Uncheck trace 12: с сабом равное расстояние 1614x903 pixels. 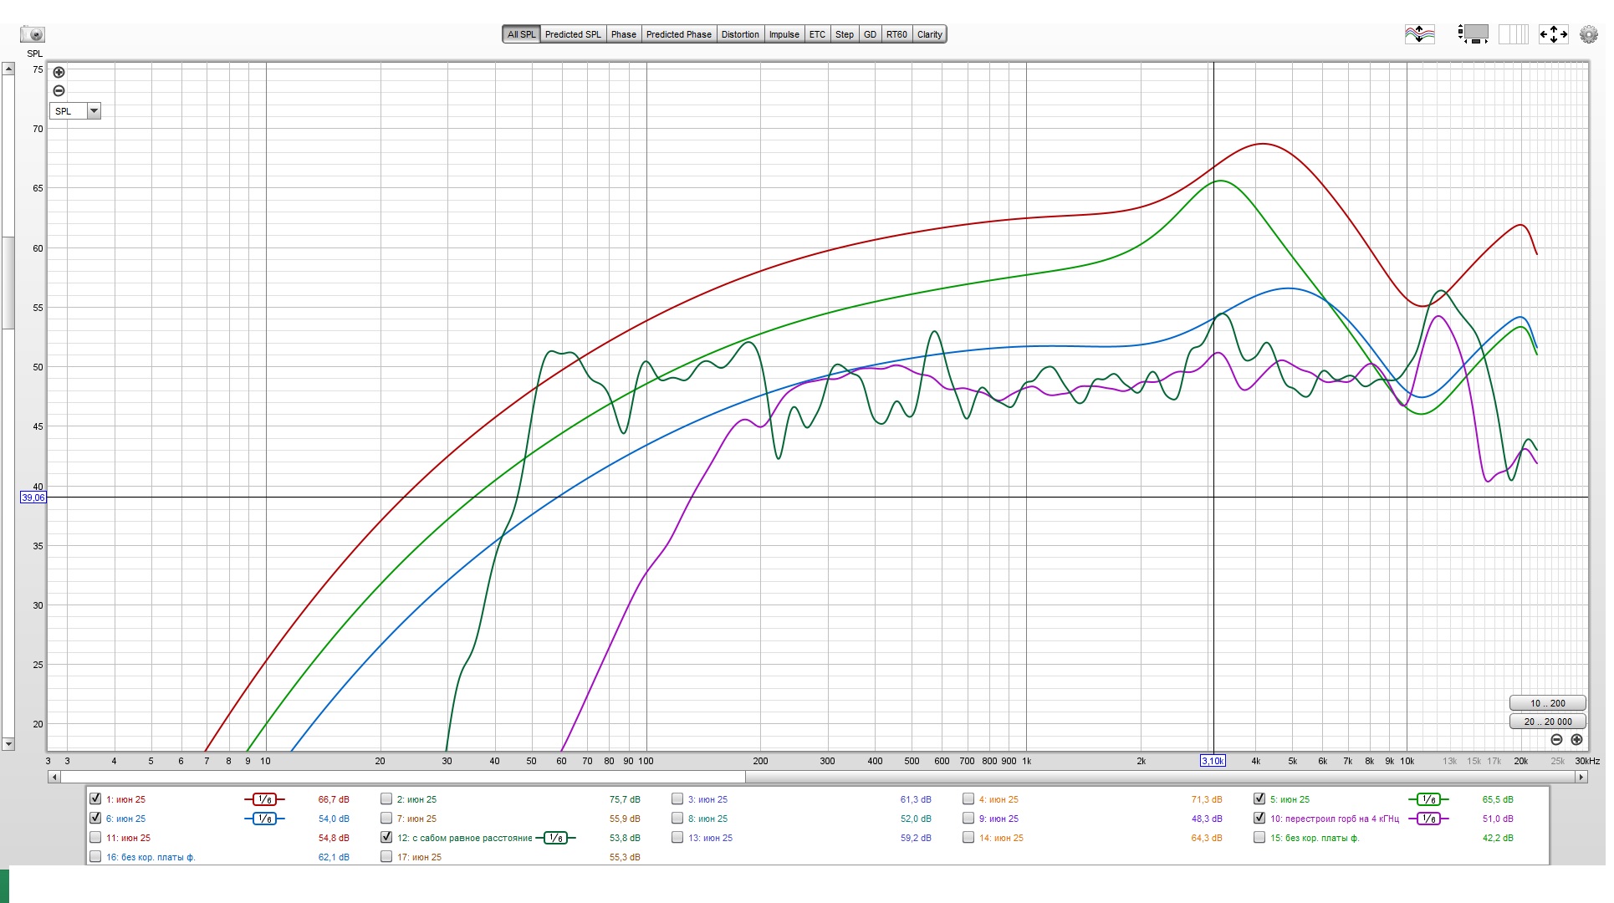tap(386, 837)
